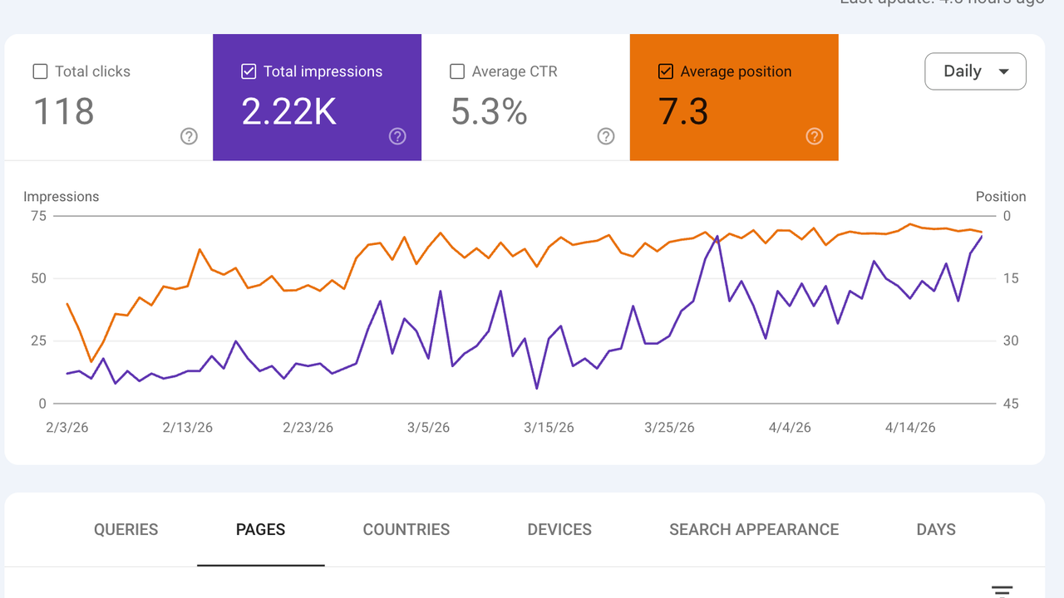This screenshot has height=598, width=1064.
Task: Enable the Total clicks checkbox
Action: click(x=40, y=71)
